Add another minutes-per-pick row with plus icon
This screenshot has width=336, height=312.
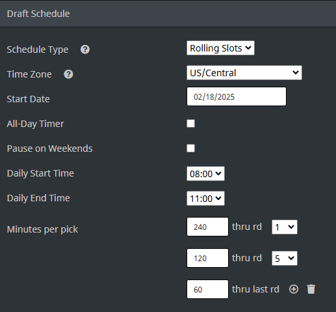(x=294, y=289)
